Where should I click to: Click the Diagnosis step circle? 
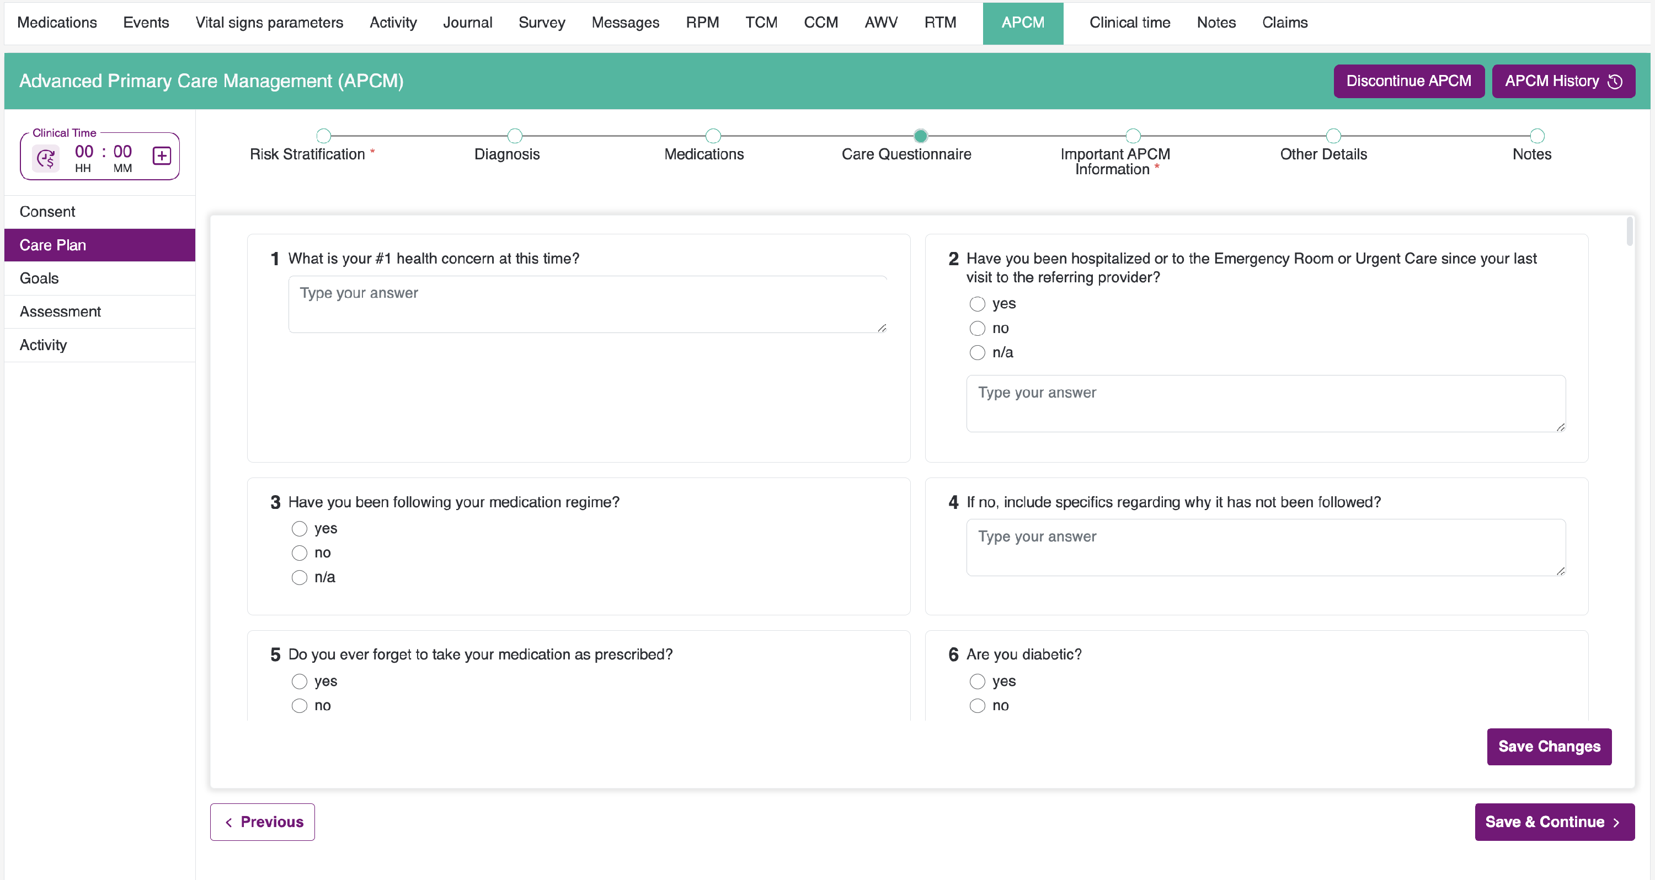click(515, 136)
